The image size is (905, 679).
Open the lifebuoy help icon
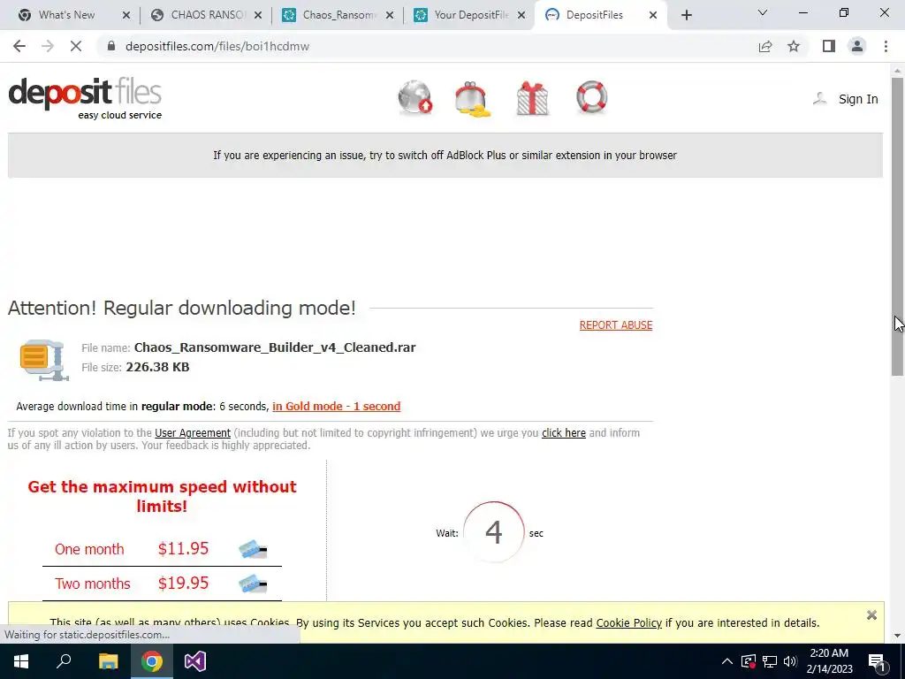coord(591,97)
